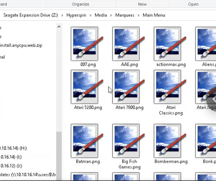Viewport: 216px width, 181px height.
Task: Click the Bomberman.png file name
Action: tap(171, 162)
